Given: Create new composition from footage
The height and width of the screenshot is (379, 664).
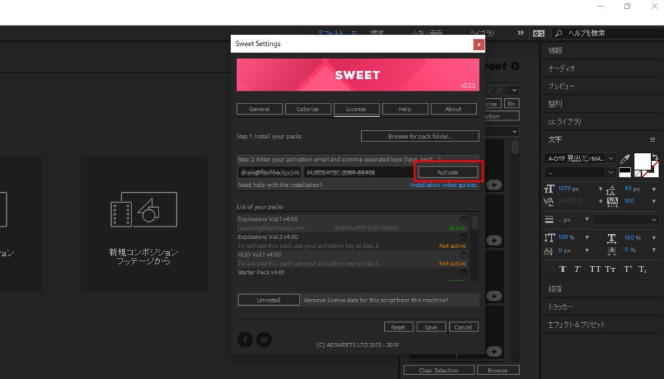Looking at the screenshot, I should point(144,225).
